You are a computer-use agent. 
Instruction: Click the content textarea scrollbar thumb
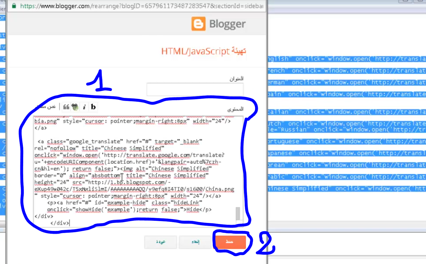(238, 213)
